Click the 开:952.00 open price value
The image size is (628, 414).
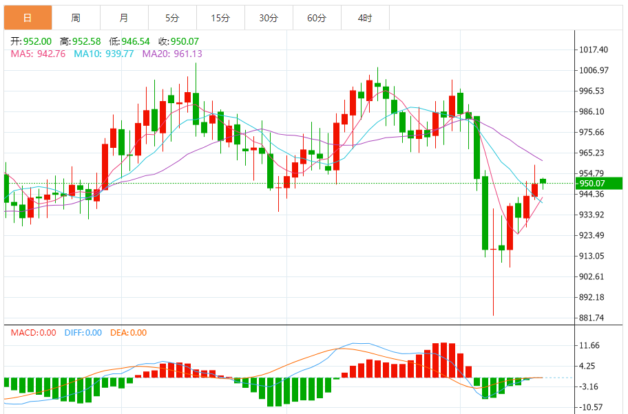click(31, 41)
